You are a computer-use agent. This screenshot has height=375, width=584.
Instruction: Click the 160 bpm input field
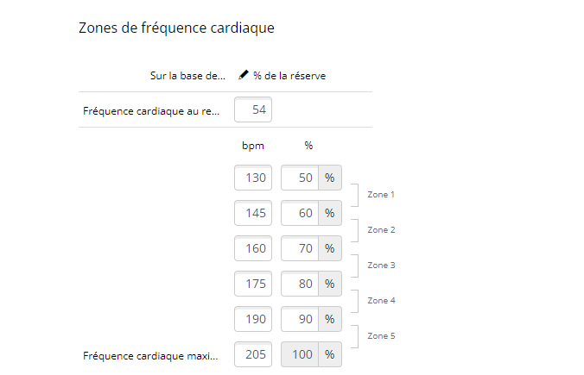pyautogui.click(x=253, y=248)
